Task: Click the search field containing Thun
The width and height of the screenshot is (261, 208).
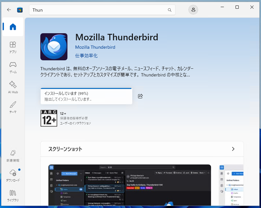Action: coord(102,10)
